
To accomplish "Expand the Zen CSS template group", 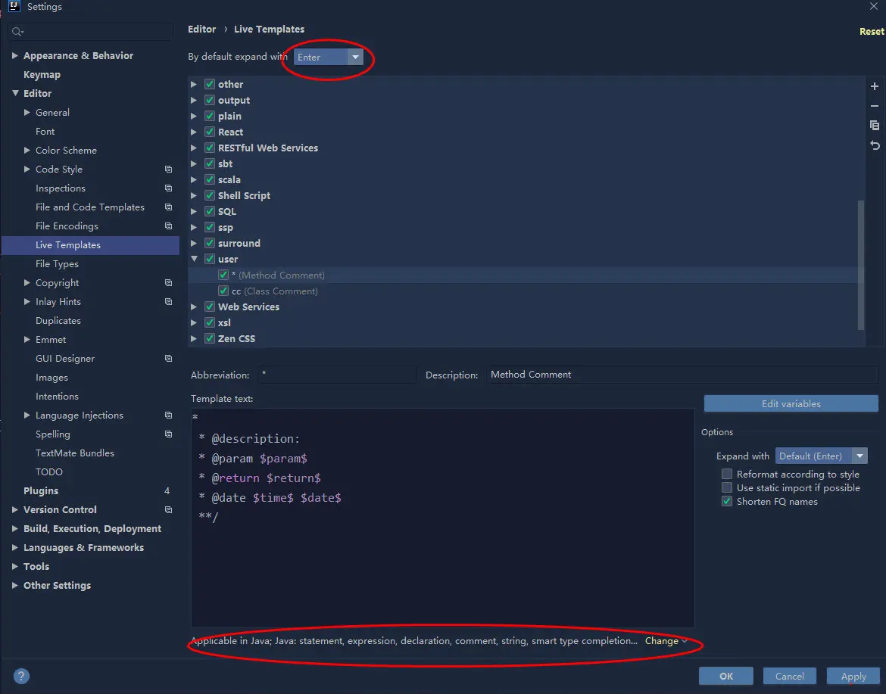I will point(194,339).
